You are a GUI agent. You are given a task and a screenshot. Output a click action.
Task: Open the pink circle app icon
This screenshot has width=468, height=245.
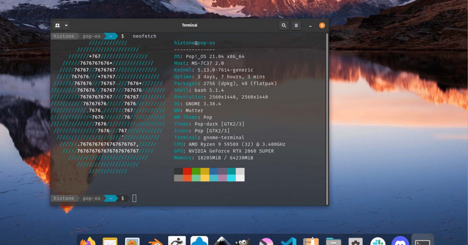coord(266,241)
